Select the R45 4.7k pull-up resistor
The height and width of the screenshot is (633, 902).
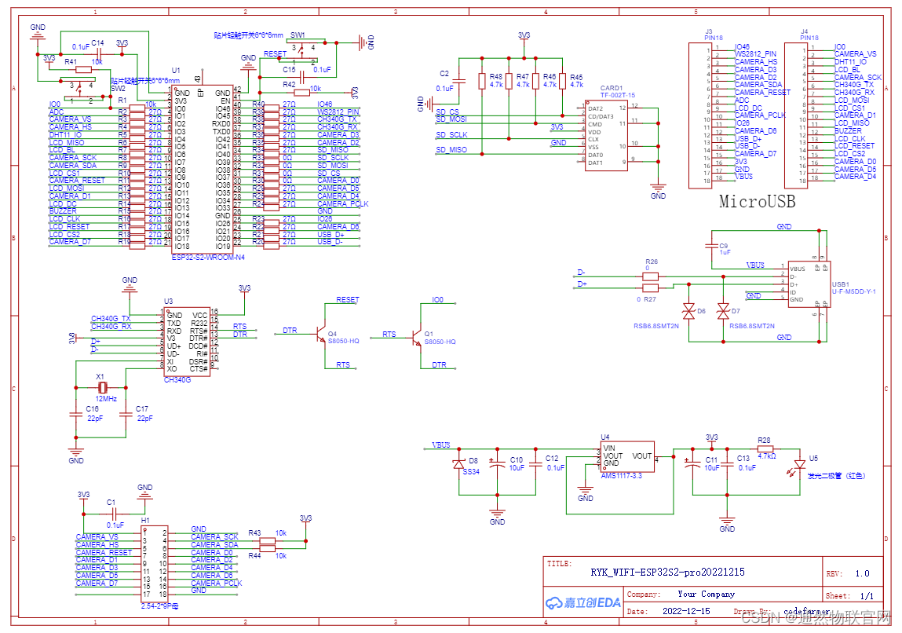click(x=563, y=81)
